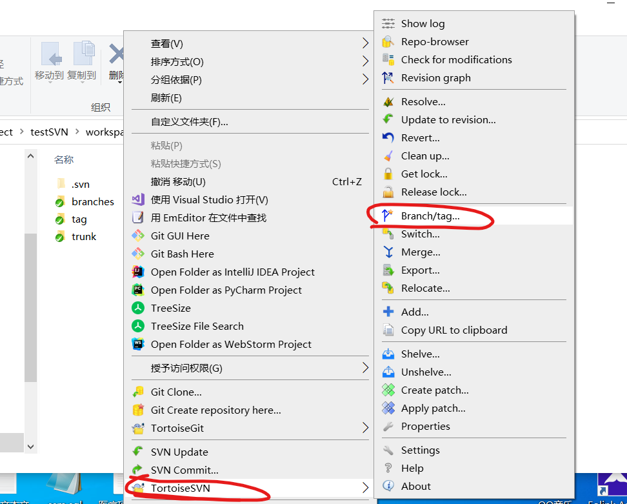Click the 删除 ribbon button
The image size is (627, 504).
(116, 62)
